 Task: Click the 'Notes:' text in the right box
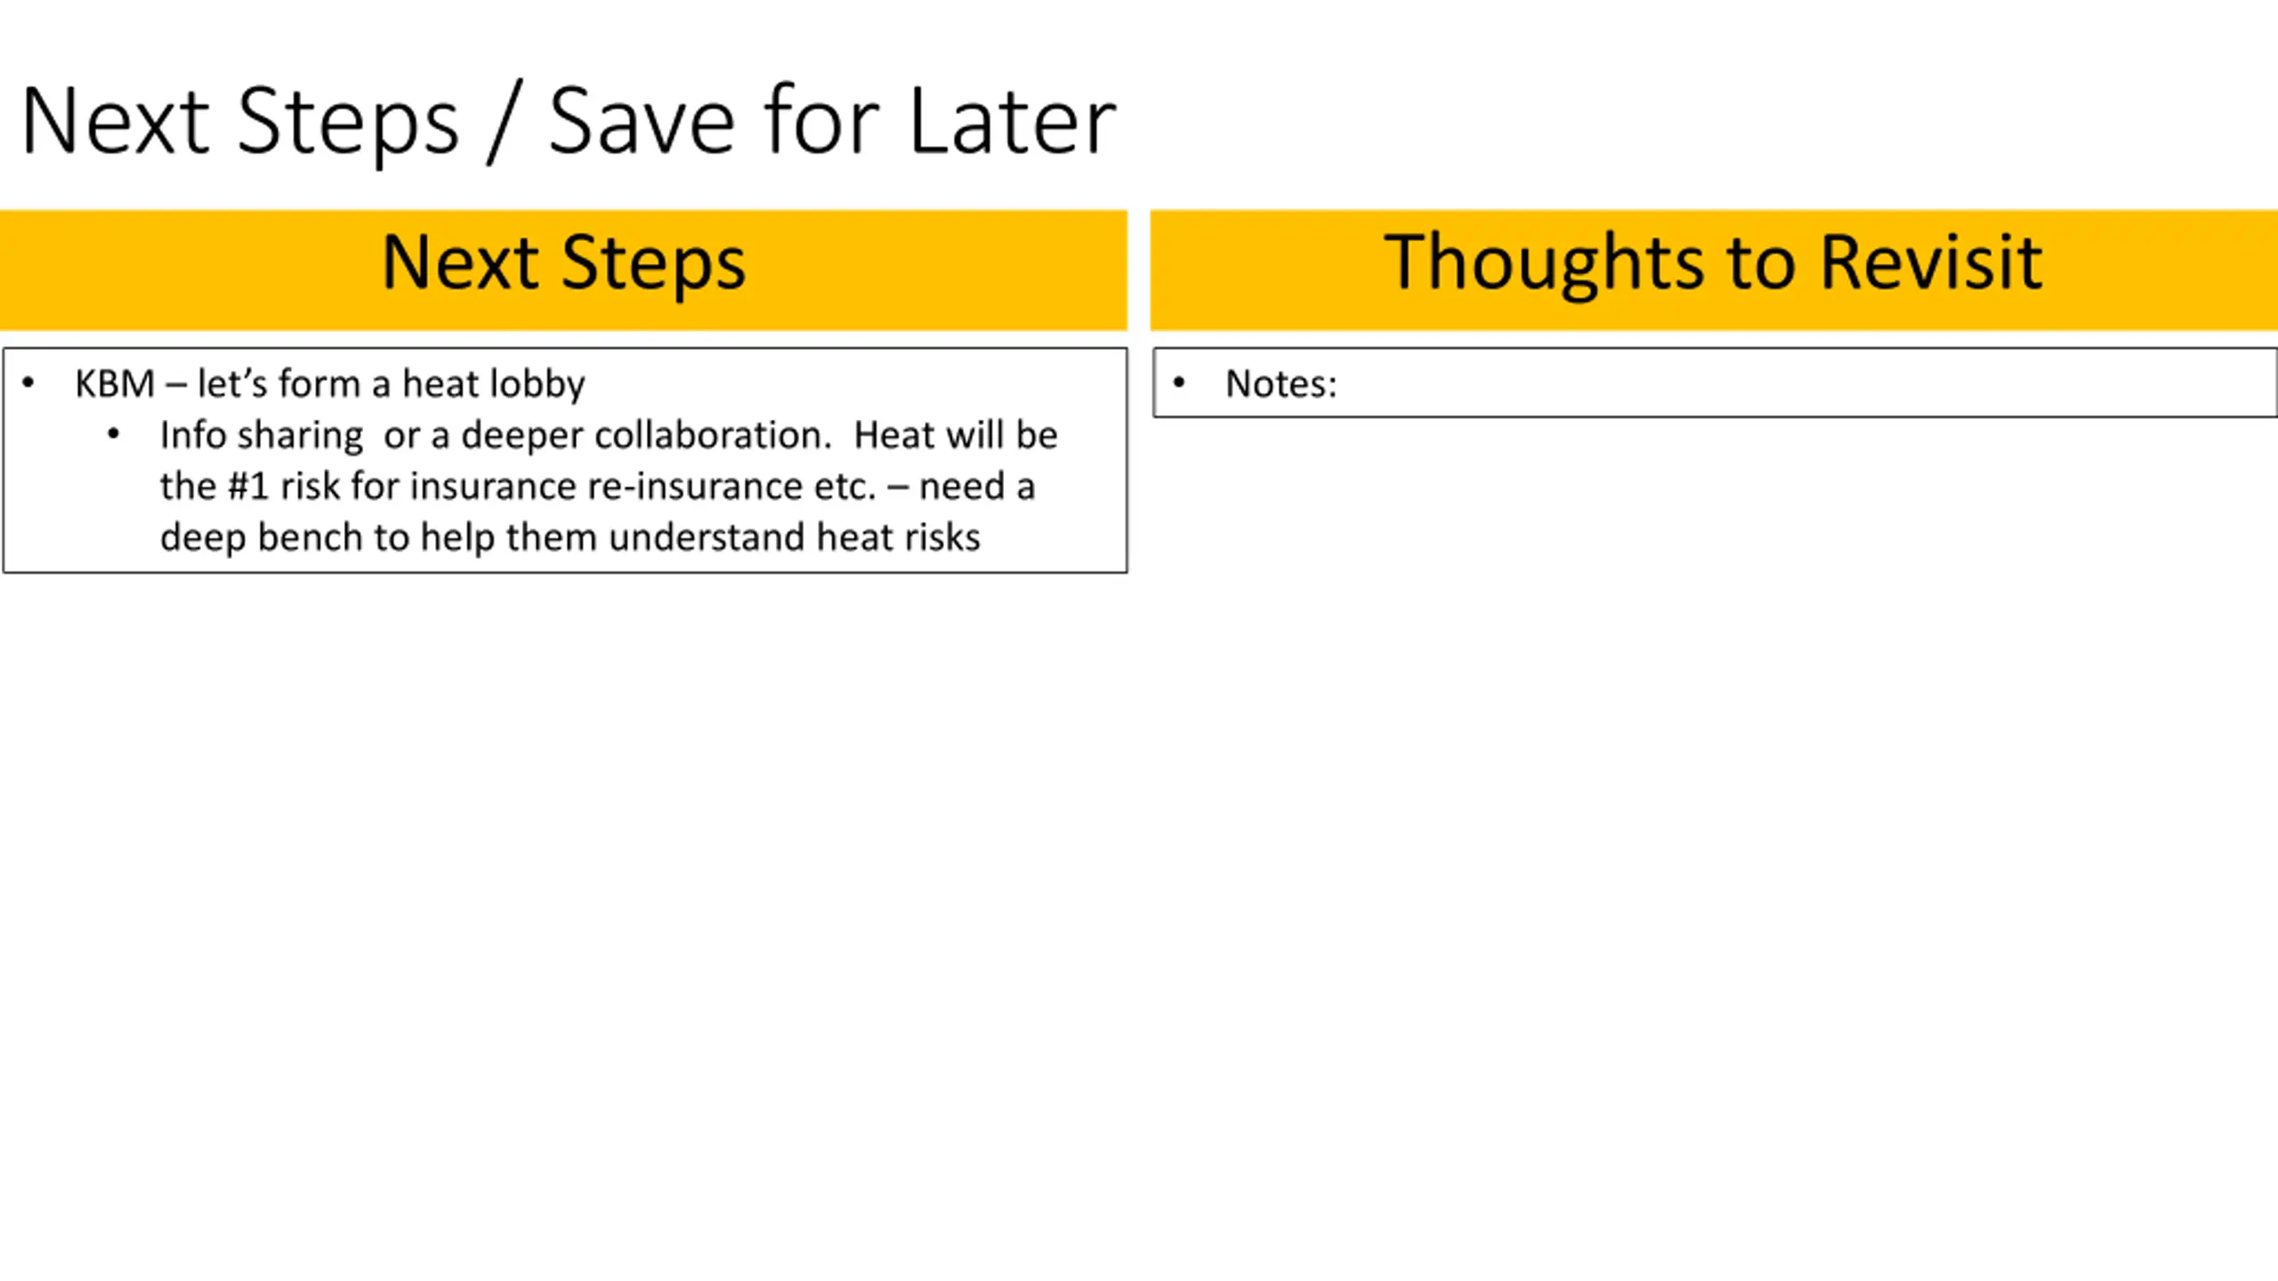[1281, 384]
